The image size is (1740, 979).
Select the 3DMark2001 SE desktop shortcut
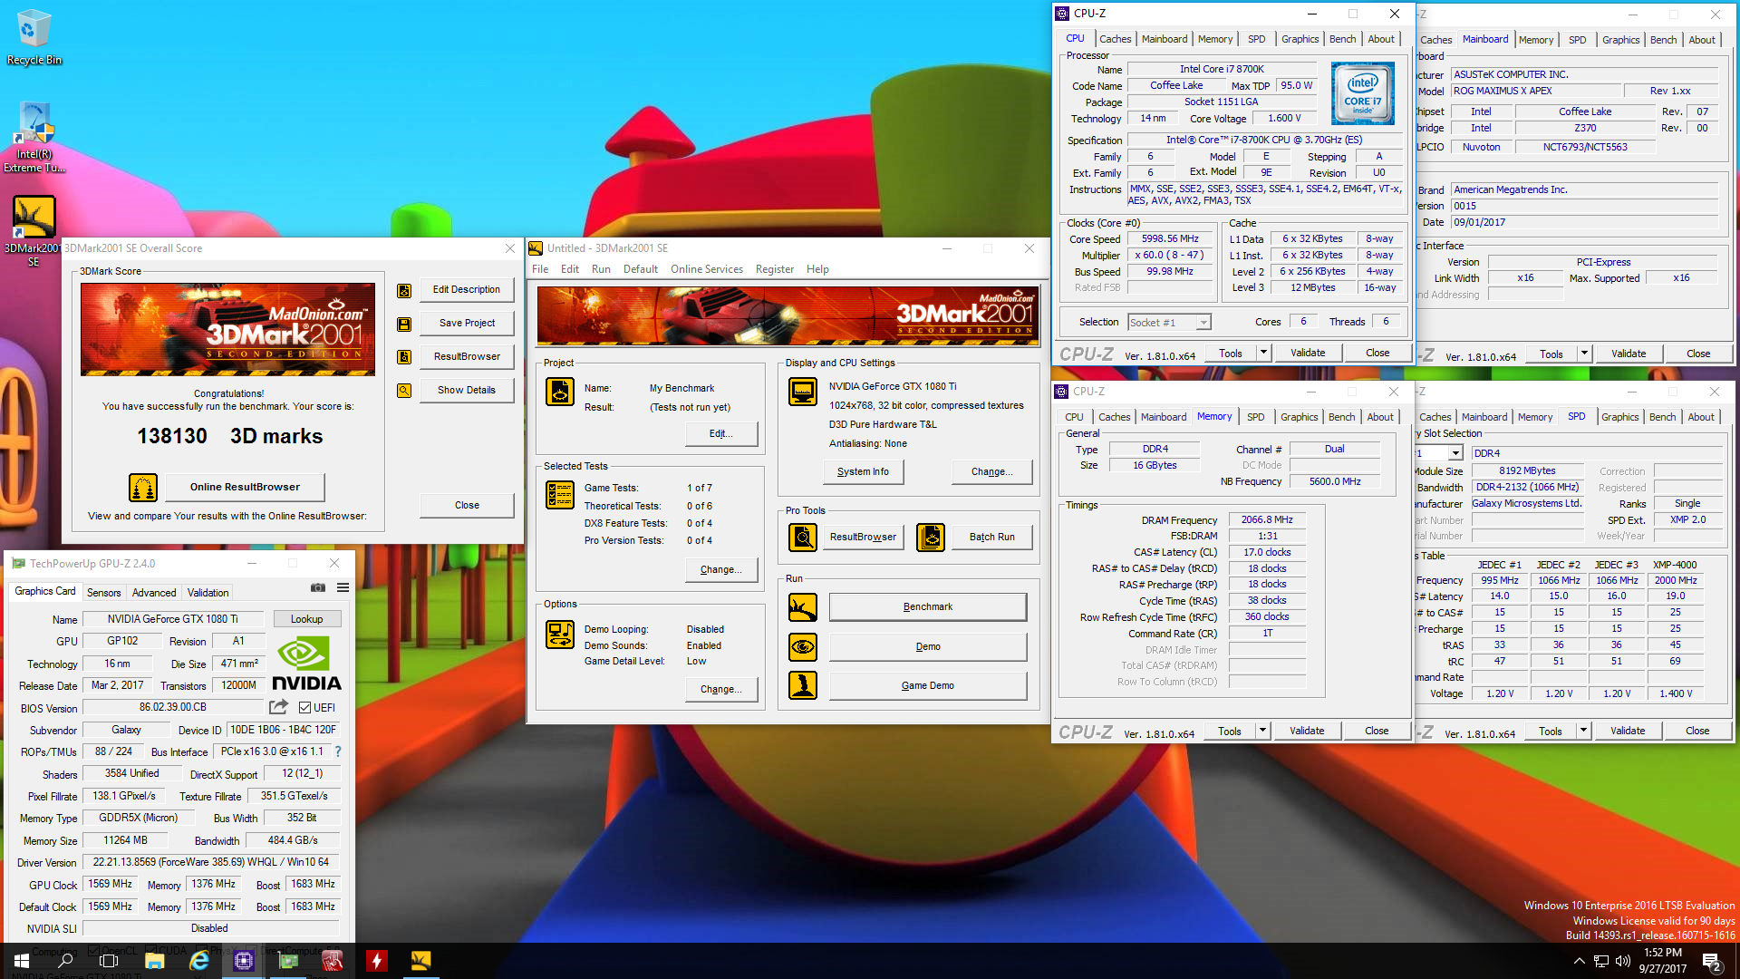[34, 231]
